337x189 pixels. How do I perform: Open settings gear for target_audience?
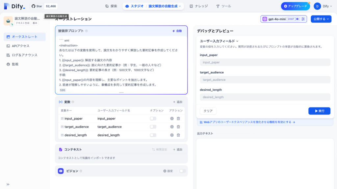click(172, 127)
